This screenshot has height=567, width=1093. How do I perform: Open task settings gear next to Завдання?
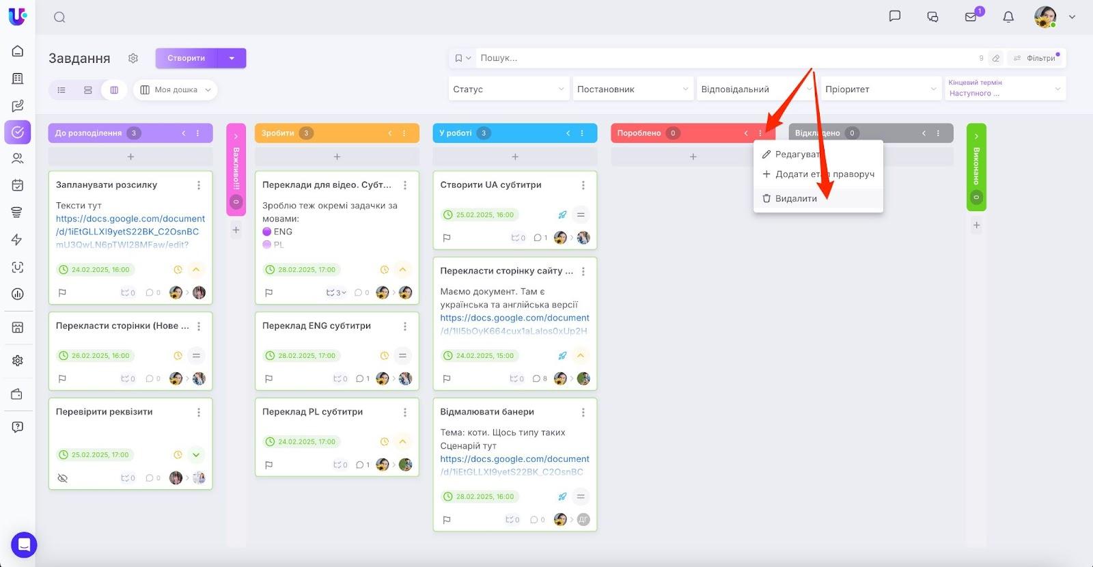133,58
